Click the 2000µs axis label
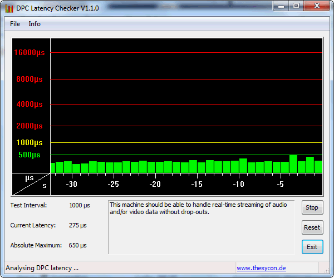 (x=30, y=126)
